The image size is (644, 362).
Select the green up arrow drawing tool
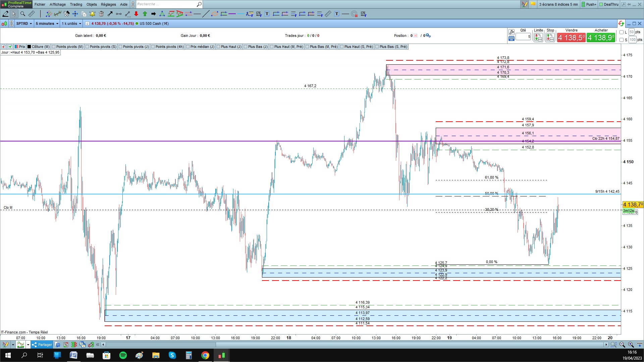pyautogui.click(x=145, y=14)
